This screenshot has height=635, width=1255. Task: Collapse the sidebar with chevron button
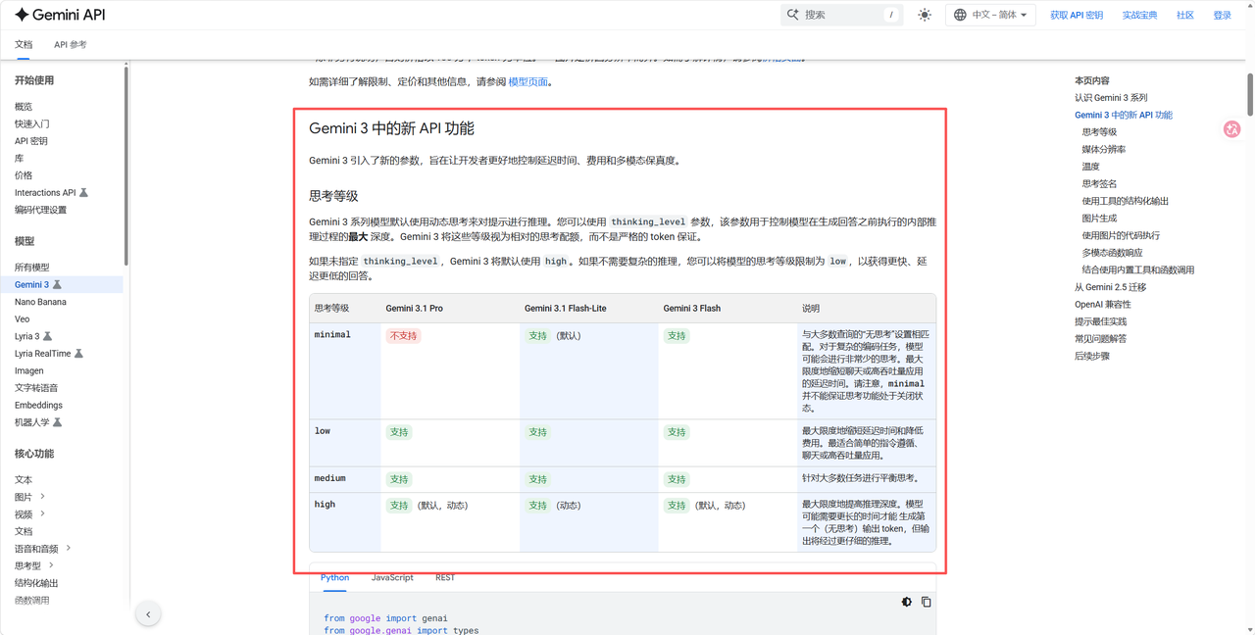point(148,614)
